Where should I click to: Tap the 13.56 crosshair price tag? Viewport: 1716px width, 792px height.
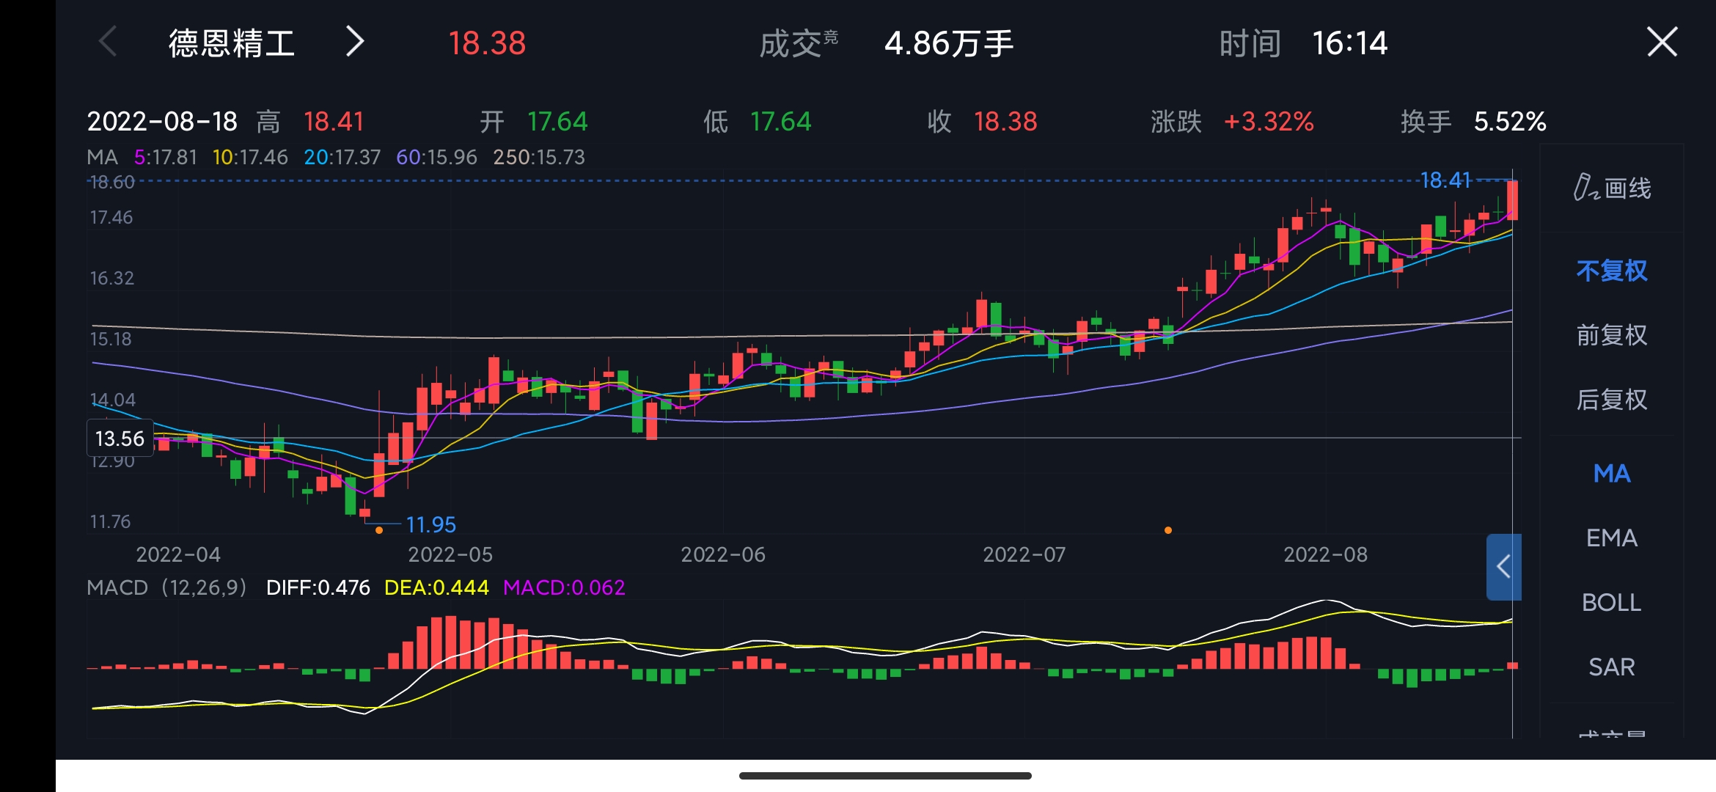click(119, 437)
